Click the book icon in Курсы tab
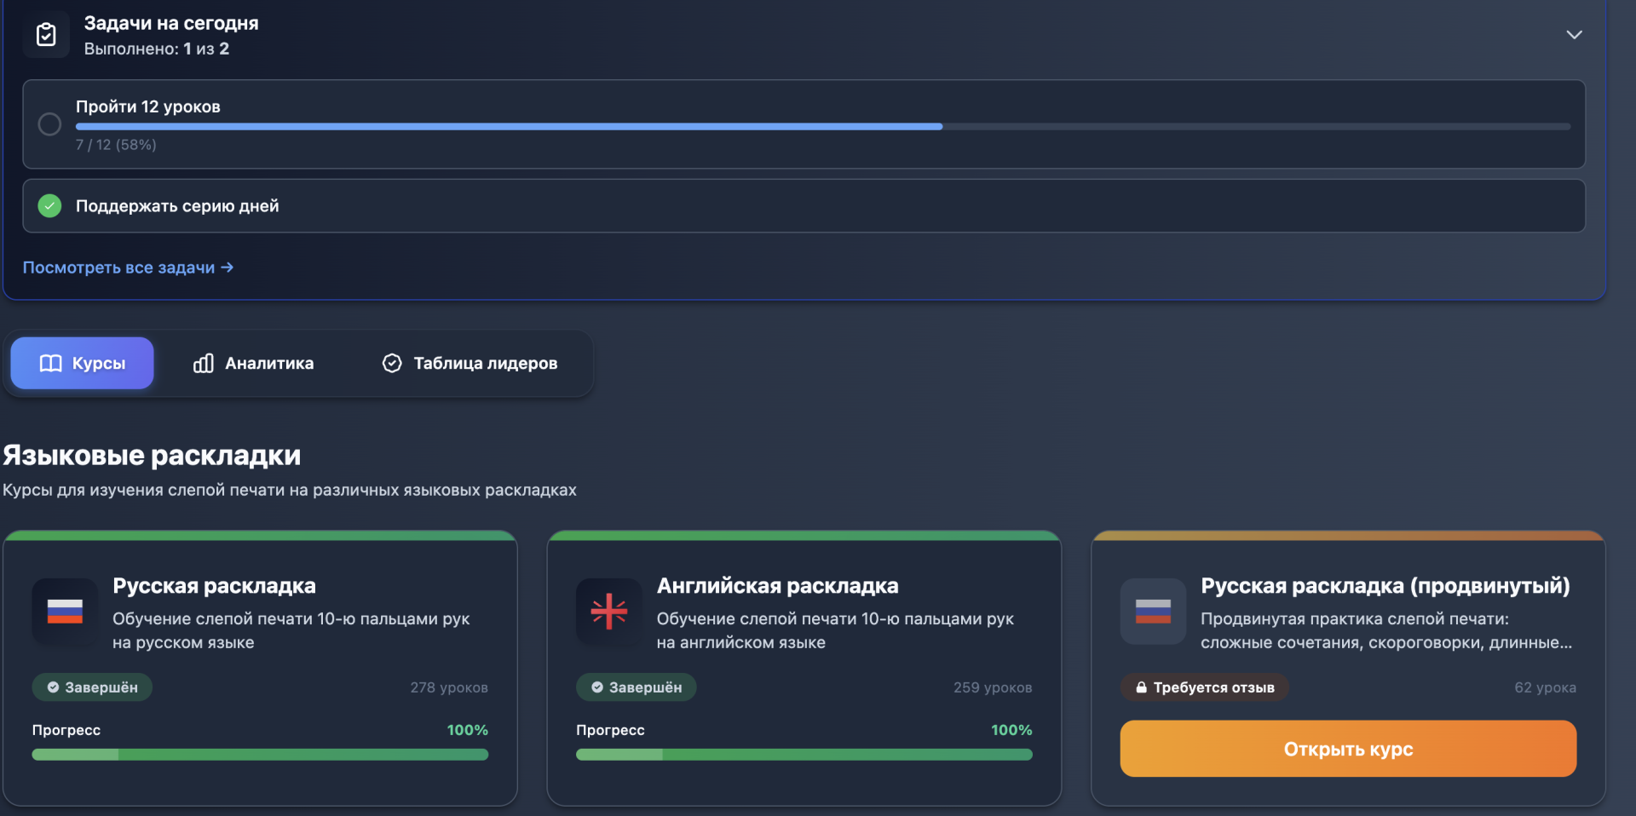The image size is (1636, 816). tap(51, 364)
